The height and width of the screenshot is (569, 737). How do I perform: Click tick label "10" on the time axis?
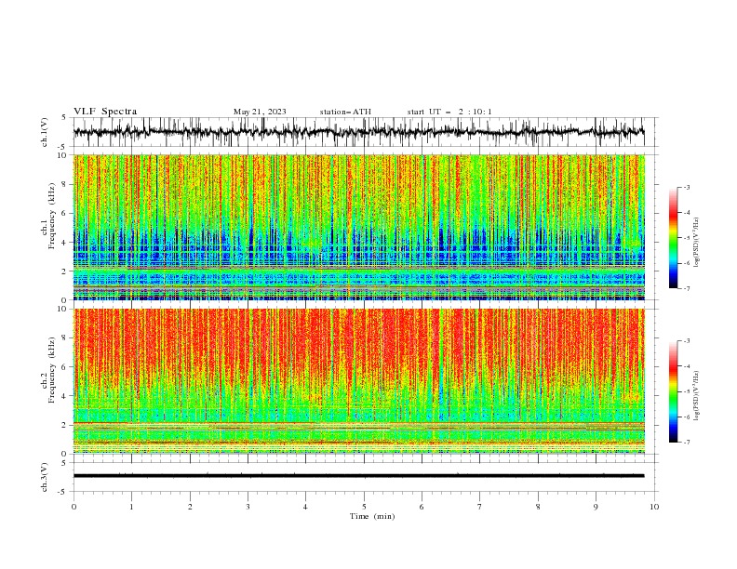[654, 507]
